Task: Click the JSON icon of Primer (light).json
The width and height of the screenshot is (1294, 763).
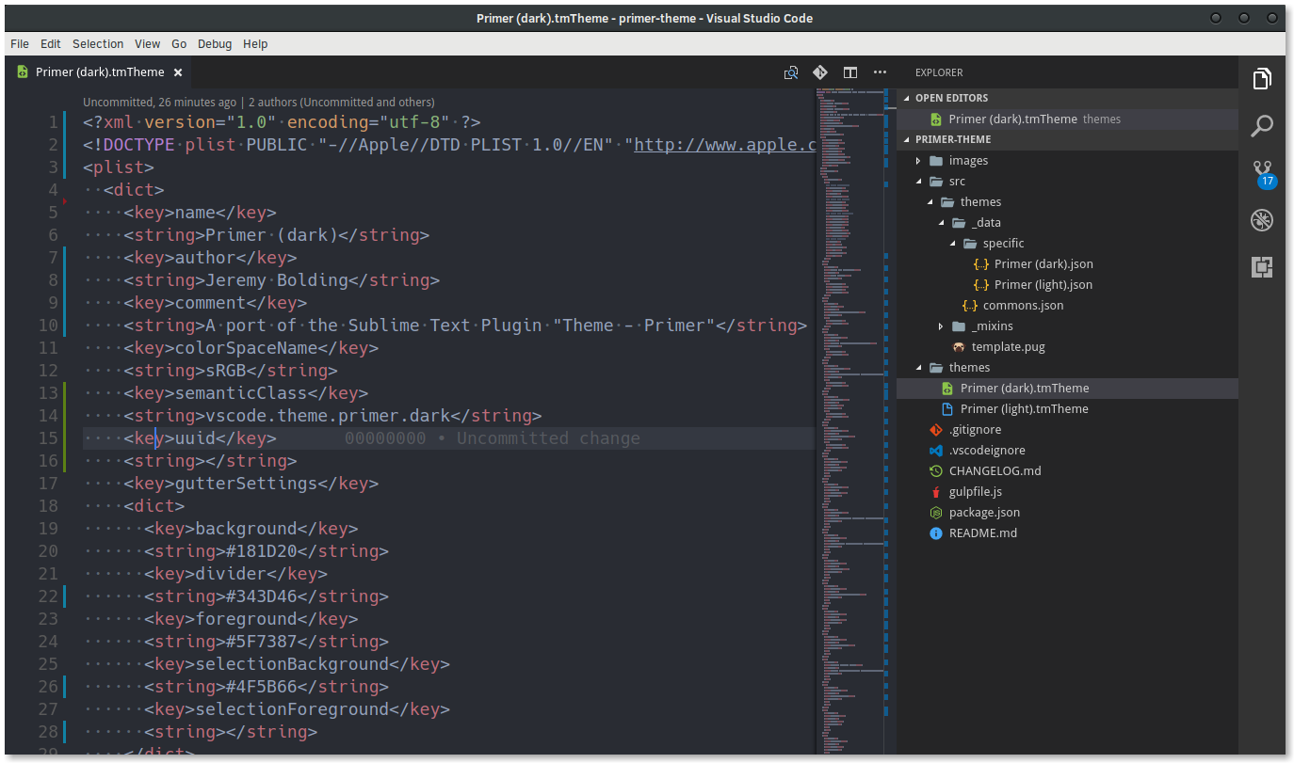Action: coord(981,285)
